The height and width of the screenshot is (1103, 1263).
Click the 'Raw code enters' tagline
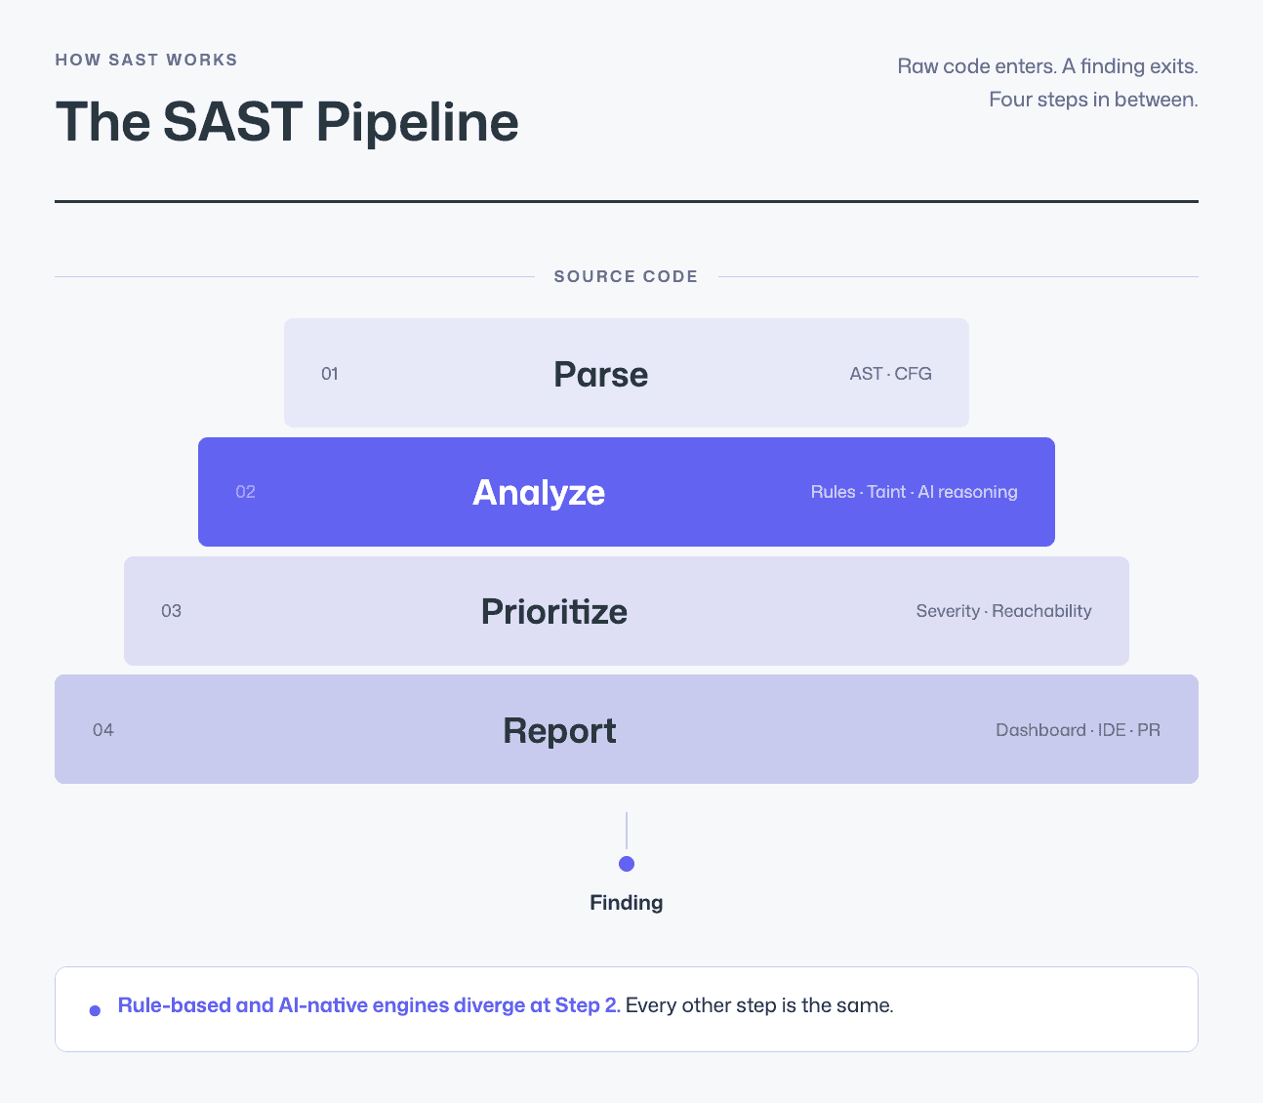click(1047, 83)
